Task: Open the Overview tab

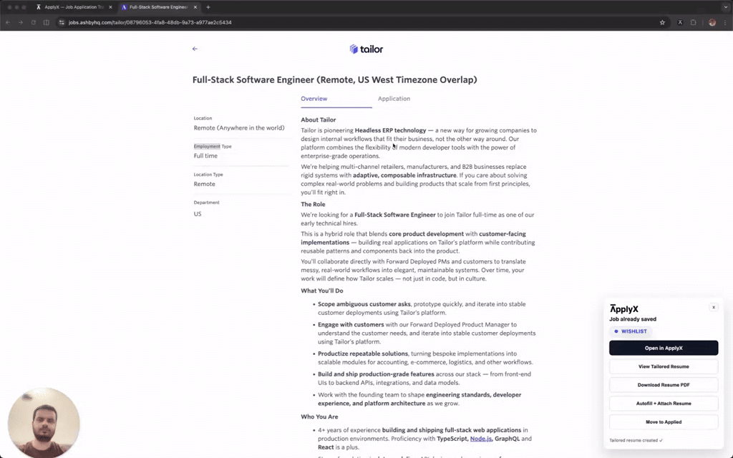Action: 314,99
